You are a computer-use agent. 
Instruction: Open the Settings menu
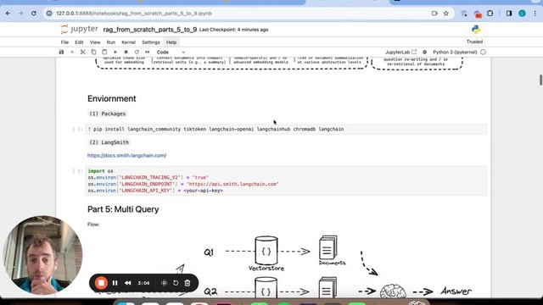[x=151, y=42]
